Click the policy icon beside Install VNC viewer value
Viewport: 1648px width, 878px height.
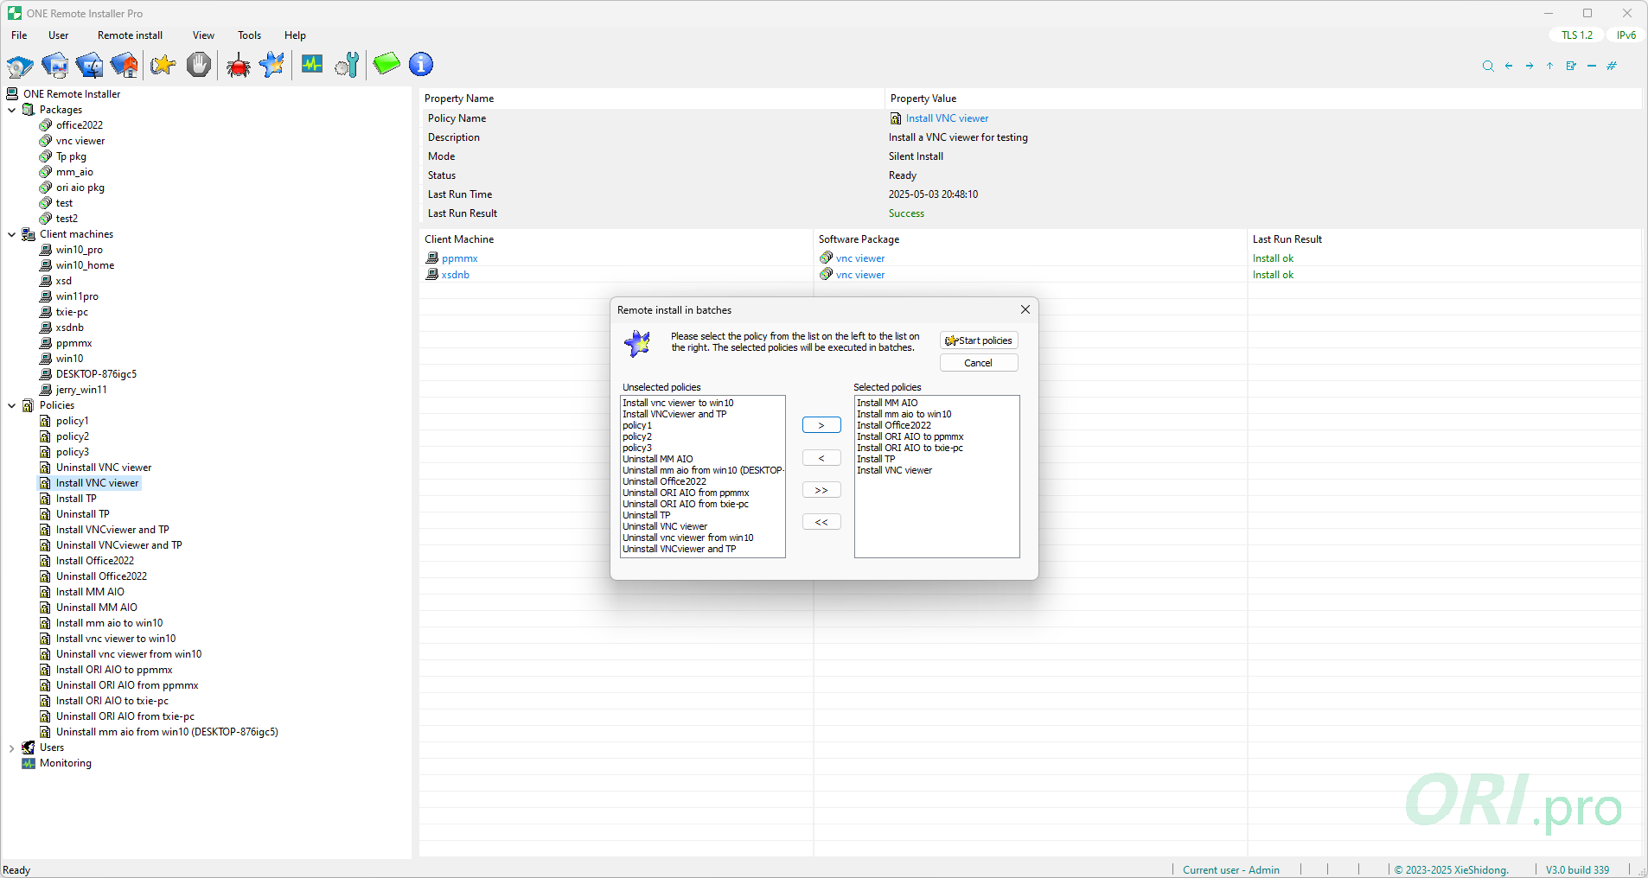pyautogui.click(x=896, y=118)
